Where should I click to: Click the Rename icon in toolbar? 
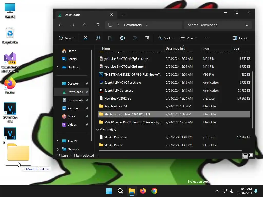[x=123, y=38]
